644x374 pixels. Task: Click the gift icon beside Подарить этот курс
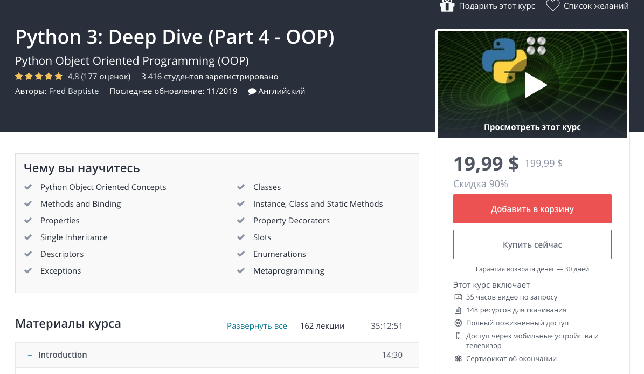[x=447, y=6]
